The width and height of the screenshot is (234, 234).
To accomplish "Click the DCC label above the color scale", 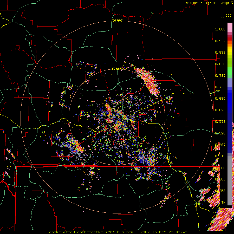I will coord(228,15).
